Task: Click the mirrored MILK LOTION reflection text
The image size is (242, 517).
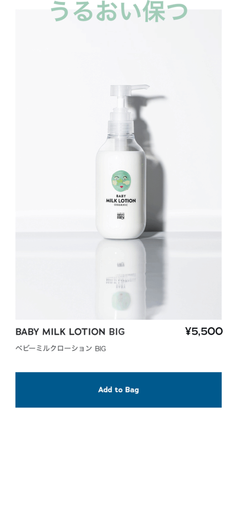Action: [x=121, y=281]
